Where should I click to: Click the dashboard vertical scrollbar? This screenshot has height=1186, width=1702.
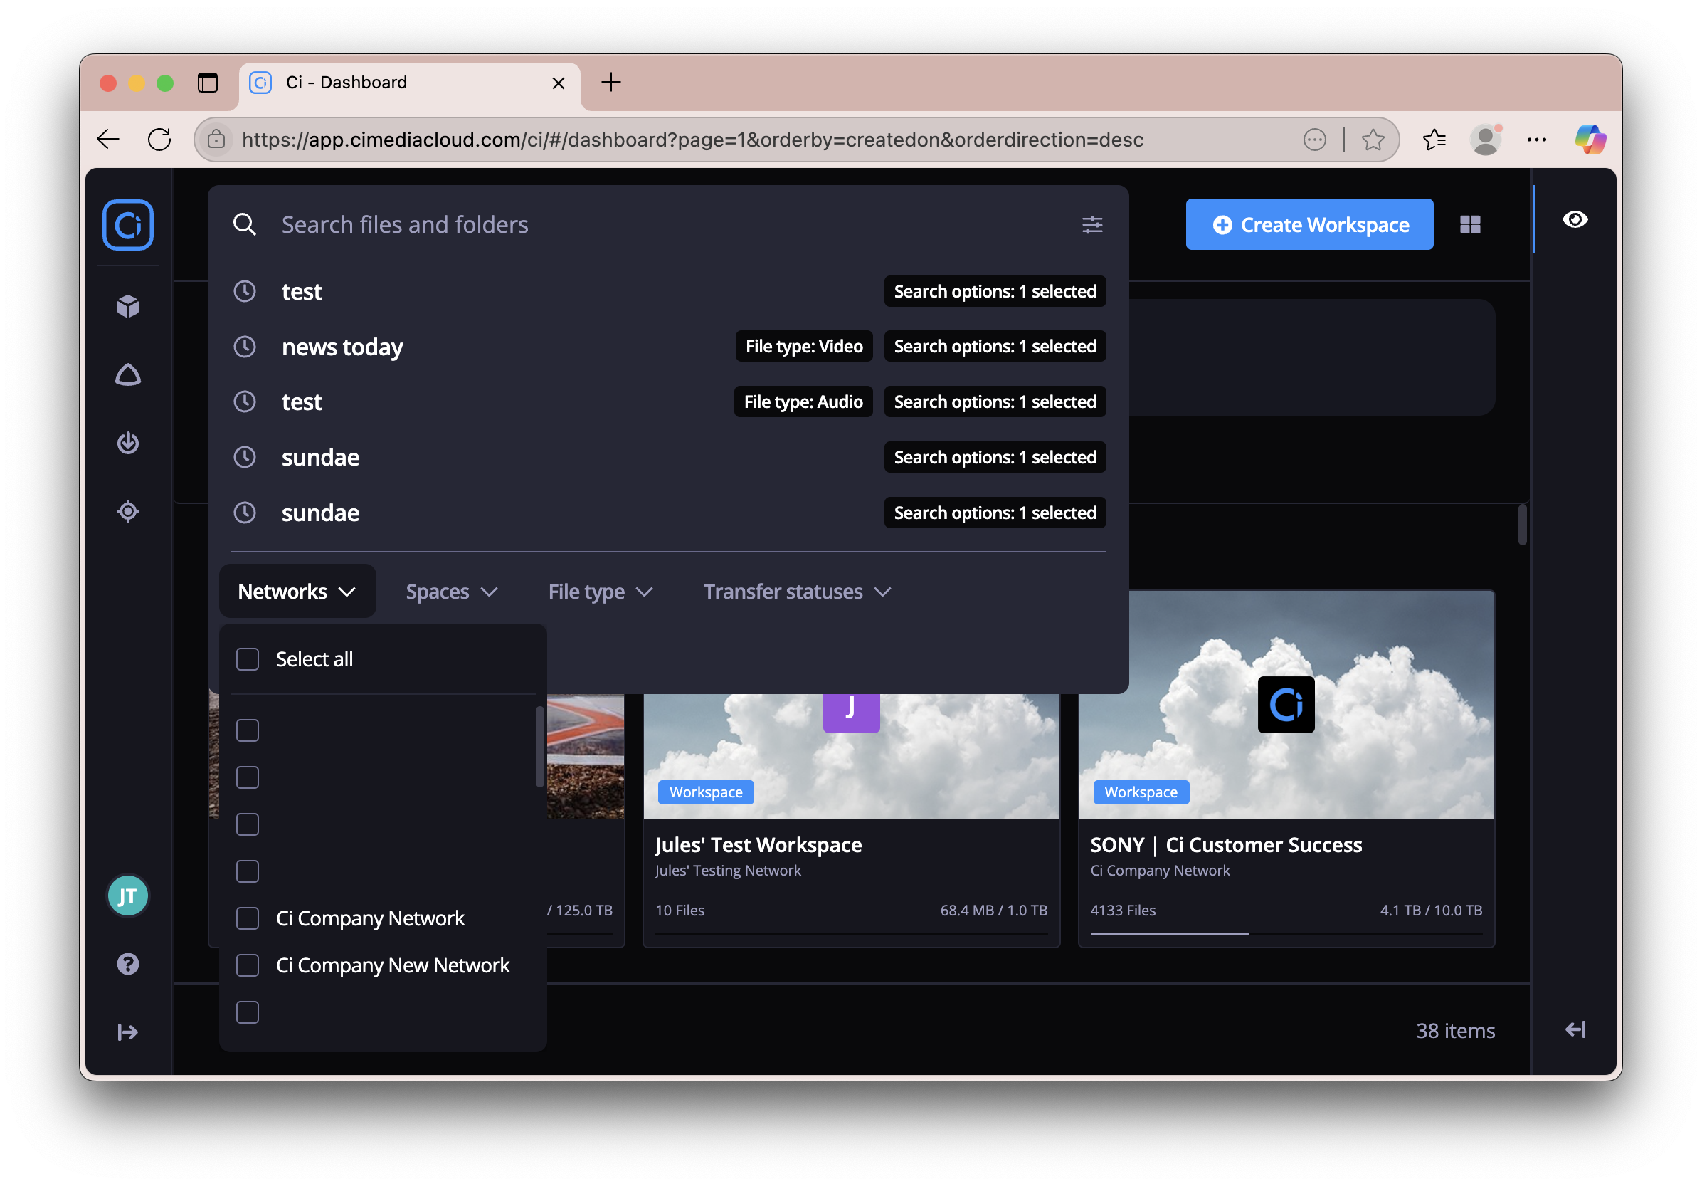click(1522, 525)
